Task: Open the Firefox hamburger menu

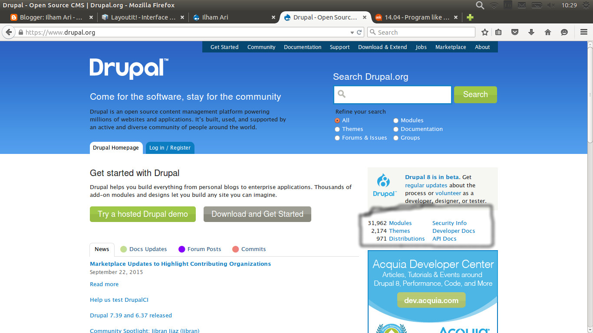Action: [x=584, y=32]
